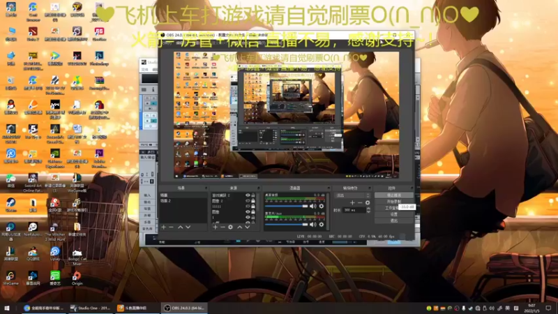
Task: Click OBS preview canvas thumbnail
Action: click(286, 114)
